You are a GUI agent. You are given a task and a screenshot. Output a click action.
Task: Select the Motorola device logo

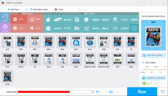[48, 28]
